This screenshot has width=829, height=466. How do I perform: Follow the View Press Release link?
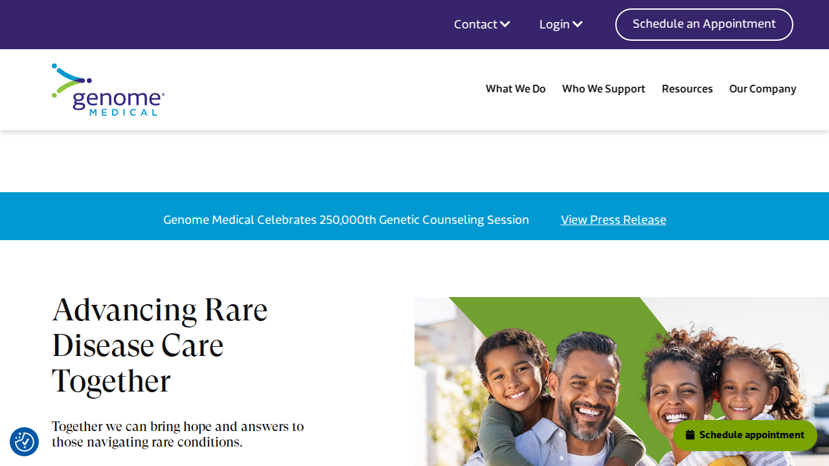613,220
